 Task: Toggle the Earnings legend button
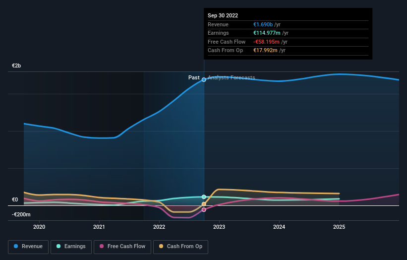(x=71, y=247)
